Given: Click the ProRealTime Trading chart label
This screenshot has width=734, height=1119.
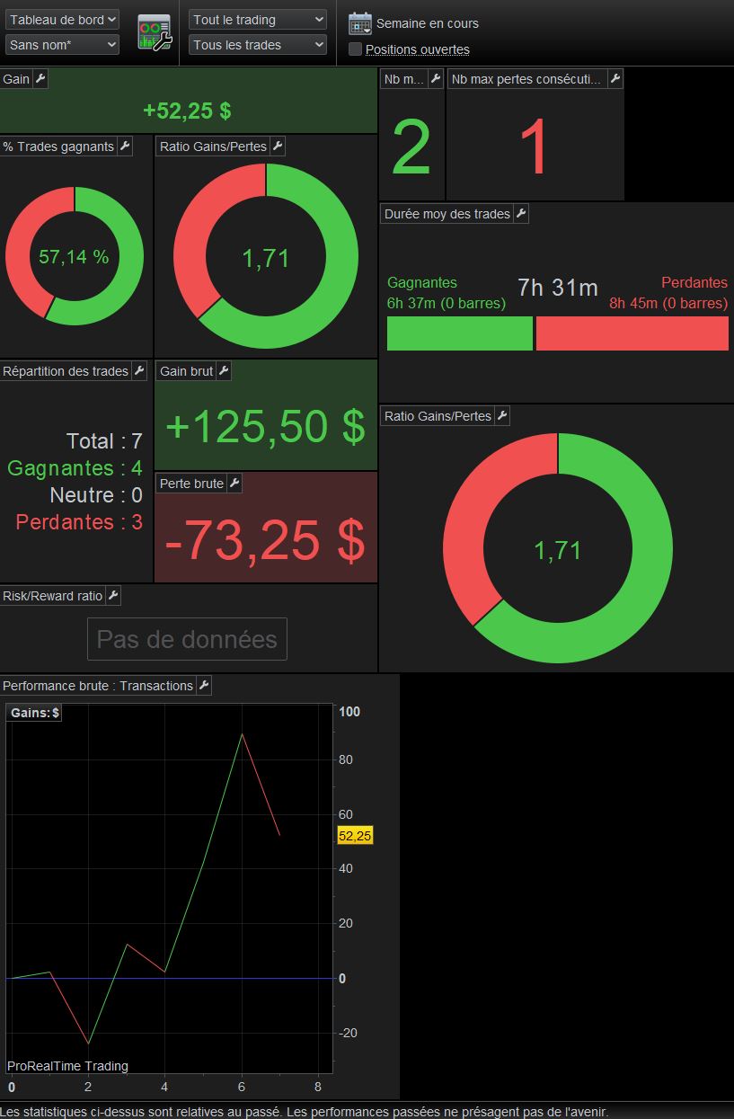Looking at the screenshot, I should pyautogui.click(x=67, y=1066).
